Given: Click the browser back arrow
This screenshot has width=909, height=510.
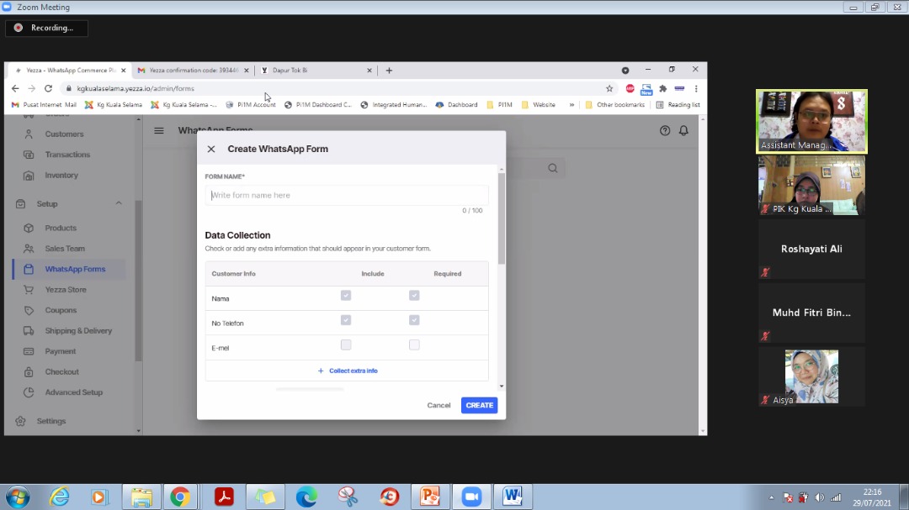Looking at the screenshot, I should pyautogui.click(x=15, y=88).
